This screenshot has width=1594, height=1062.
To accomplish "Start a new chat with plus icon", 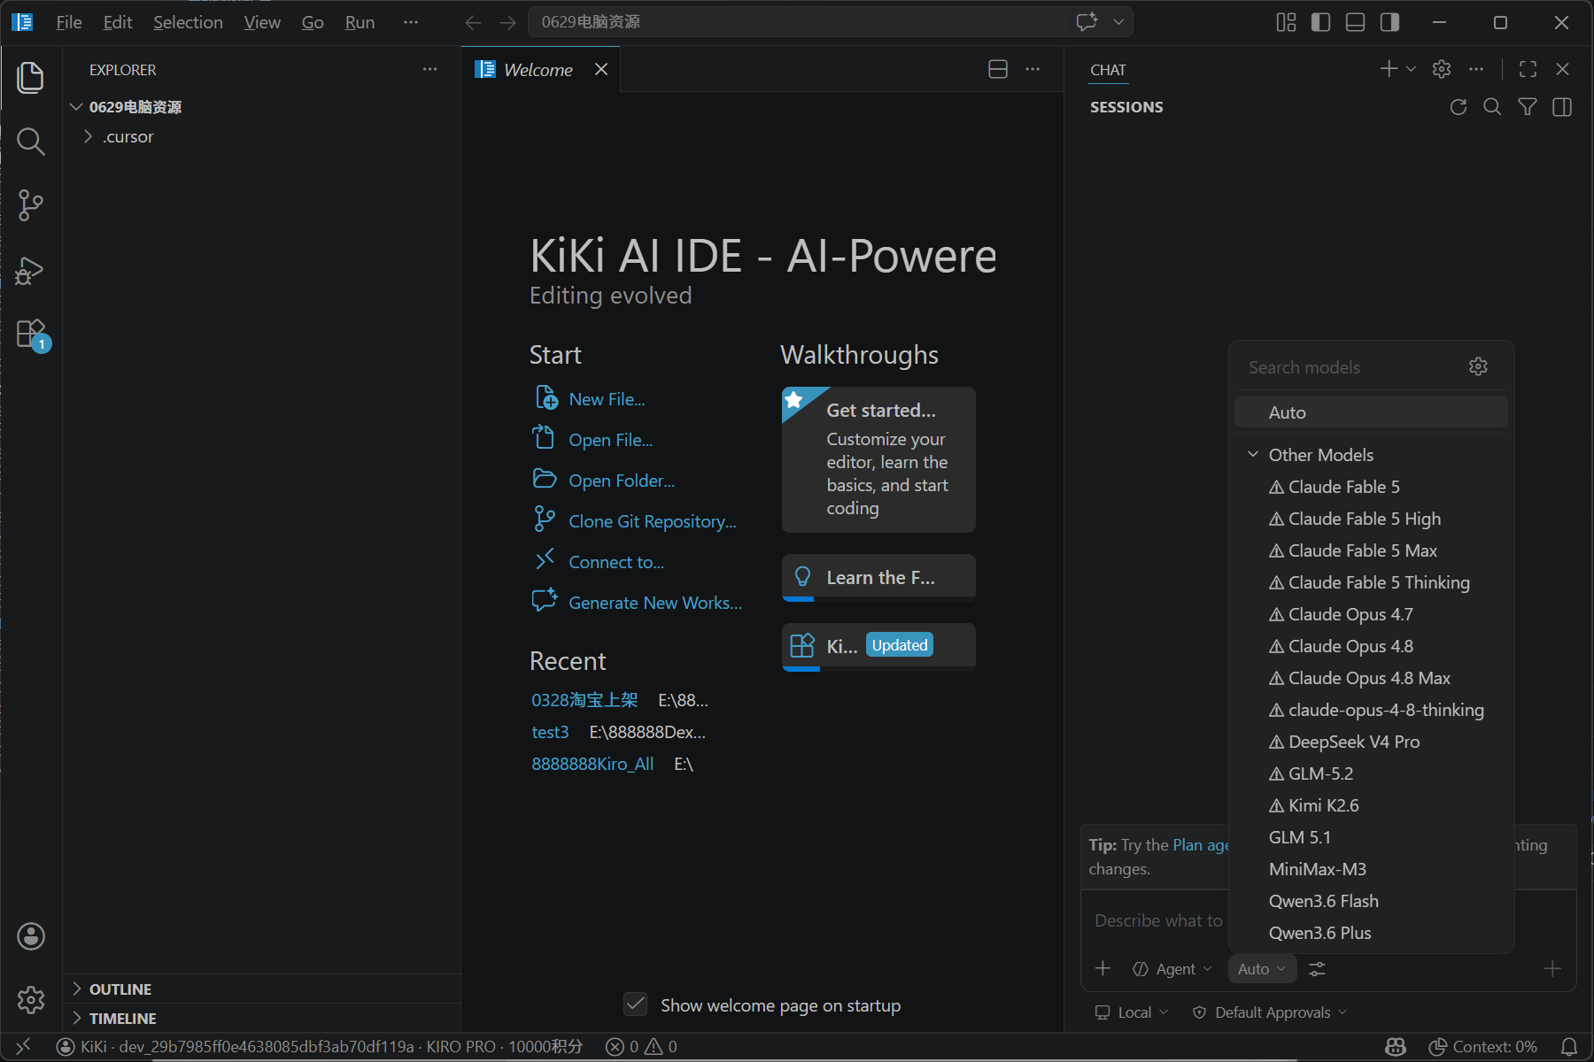I will 1389,69.
